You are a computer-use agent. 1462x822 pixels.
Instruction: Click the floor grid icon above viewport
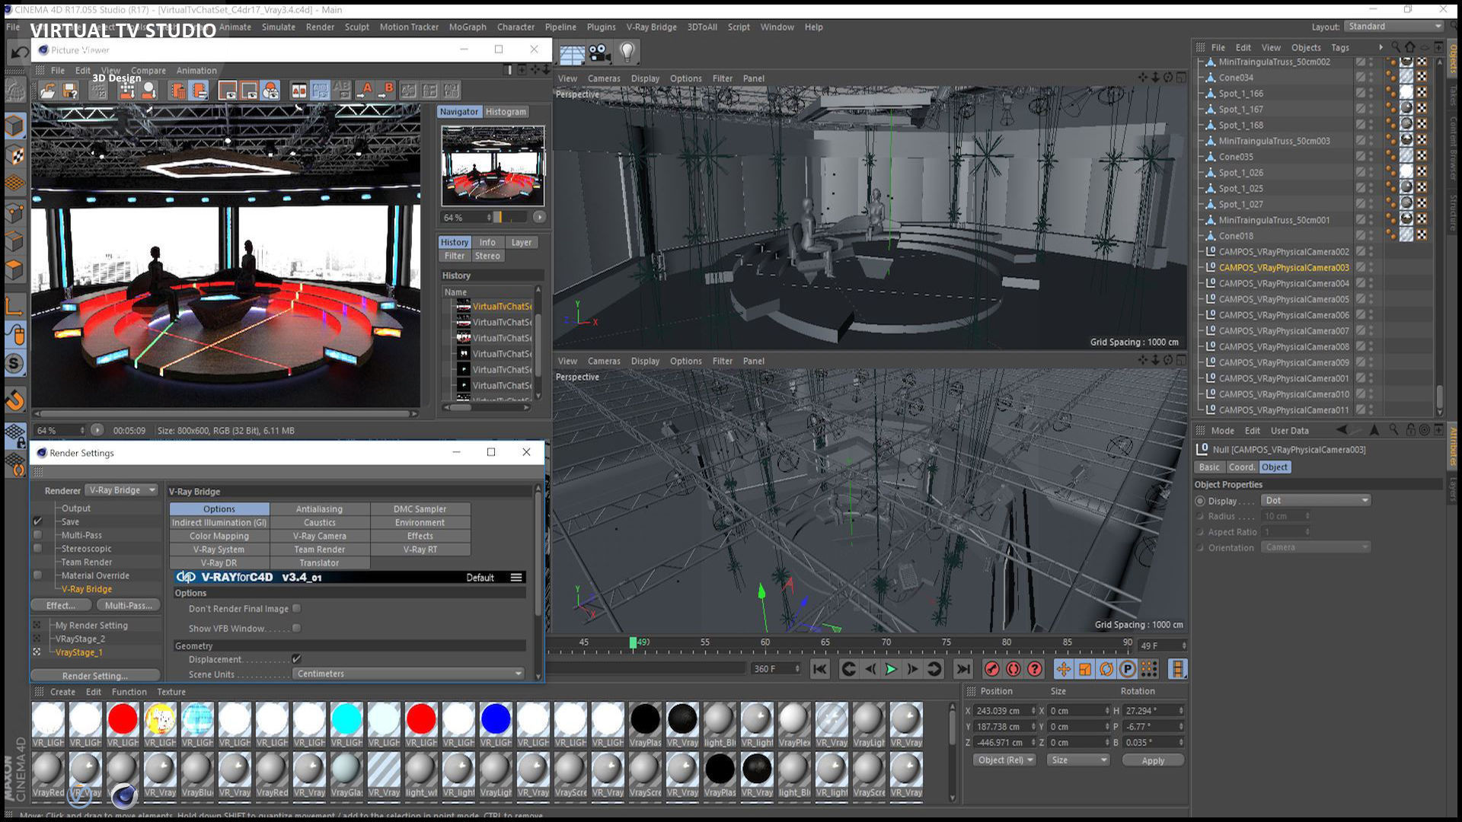[572, 53]
